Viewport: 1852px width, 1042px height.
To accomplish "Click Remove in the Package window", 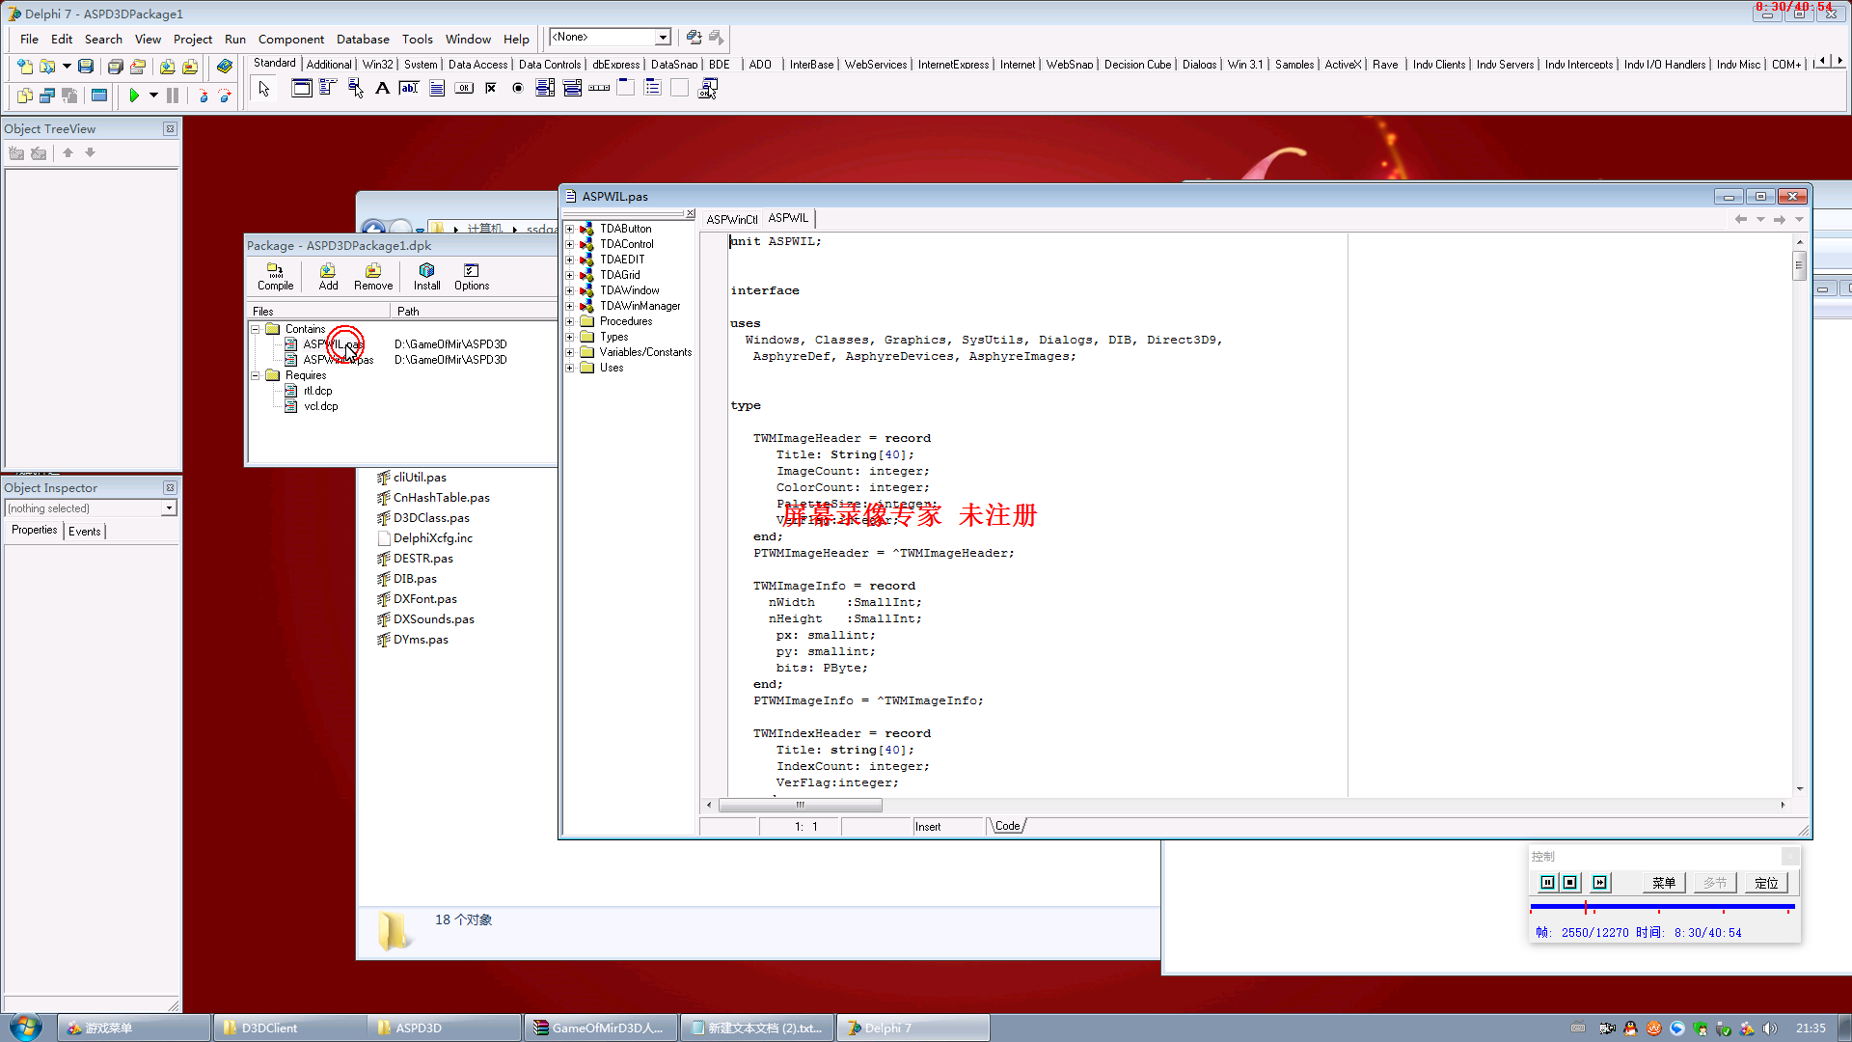I will (x=373, y=277).
